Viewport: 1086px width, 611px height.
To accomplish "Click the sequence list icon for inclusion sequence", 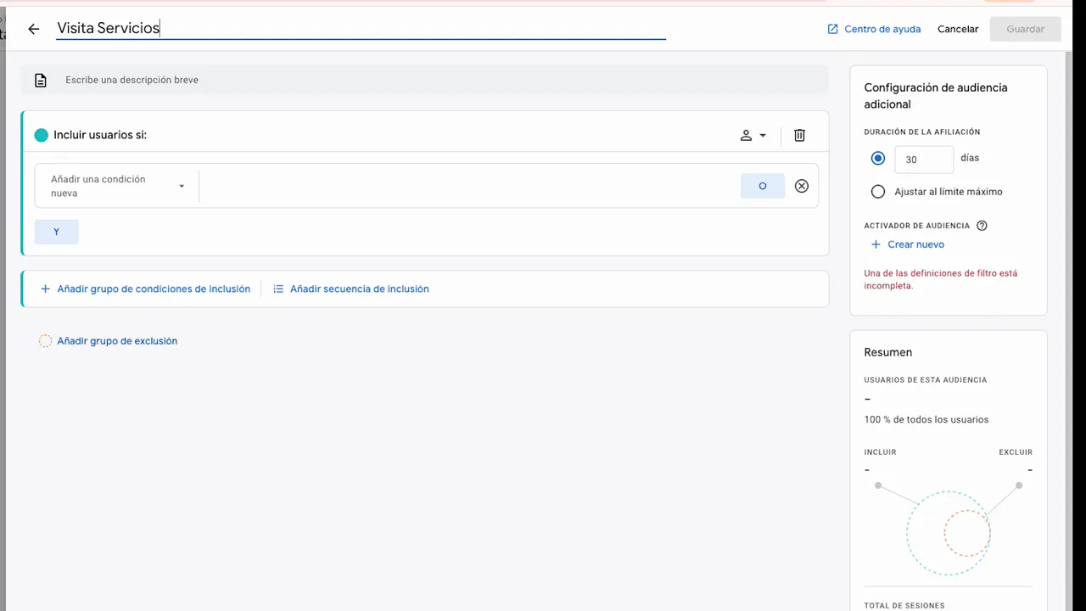I will pyautogui.click(x=278, y=289).
